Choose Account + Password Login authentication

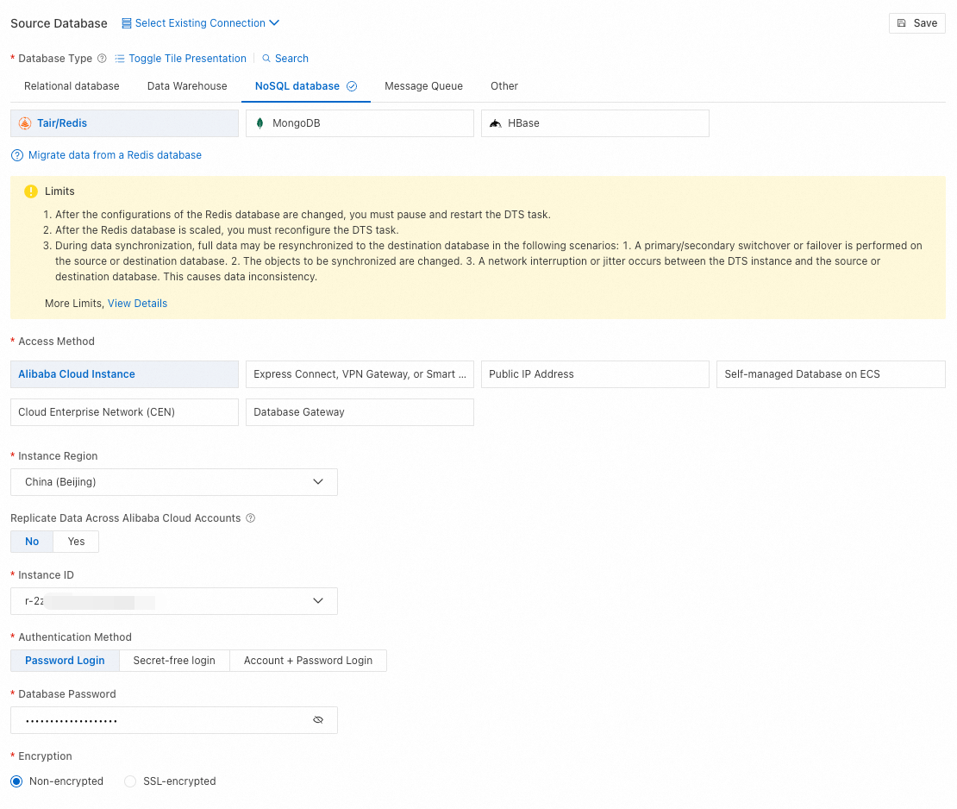tap(308, 661)
